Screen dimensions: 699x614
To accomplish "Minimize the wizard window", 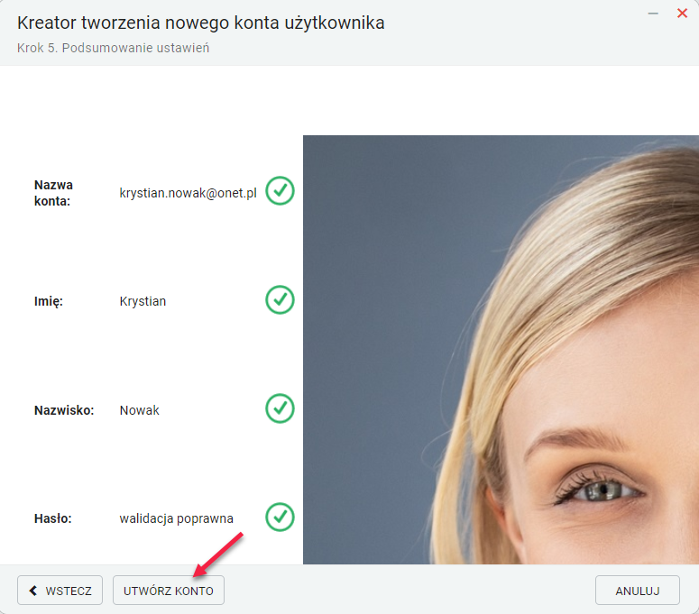I will pyautogui.click(x=653, y=14).
